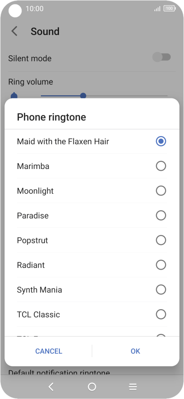Screen dimensions: 184x399
Task: Confirm ringtone selection with OK
Action: pos(135,351)
